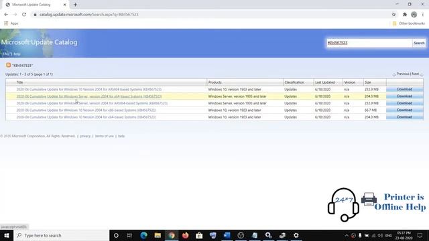
Task: Open the terms of use footer link
Action: click(x=105, y=136)
